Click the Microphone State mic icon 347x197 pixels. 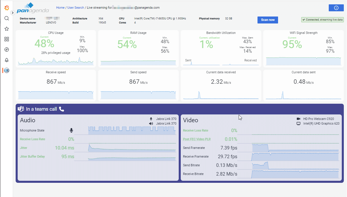[71, 131]
